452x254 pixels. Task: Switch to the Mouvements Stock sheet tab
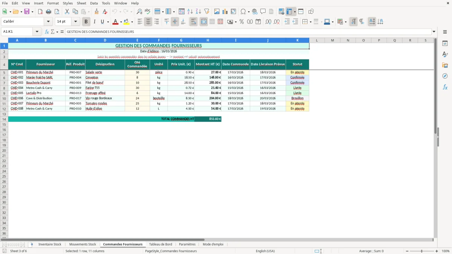click(x=82, y=244)
